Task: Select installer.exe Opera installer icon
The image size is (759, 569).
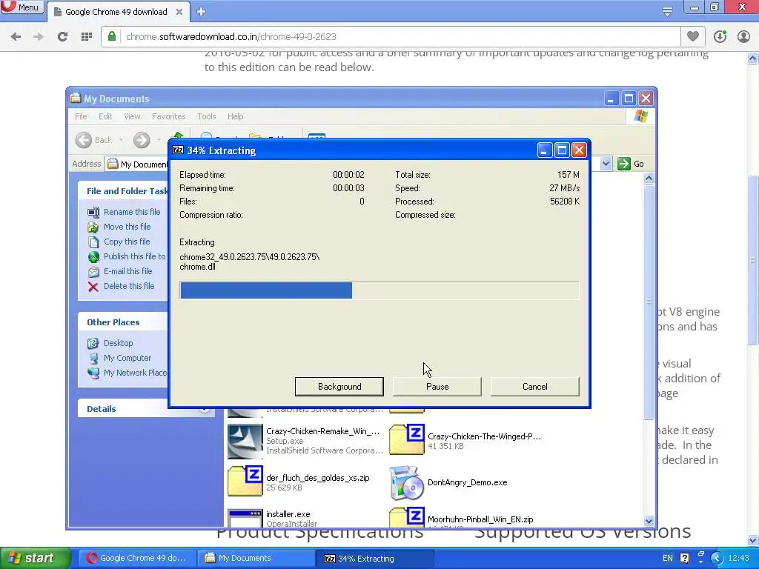Action: (x=245, y=518)
